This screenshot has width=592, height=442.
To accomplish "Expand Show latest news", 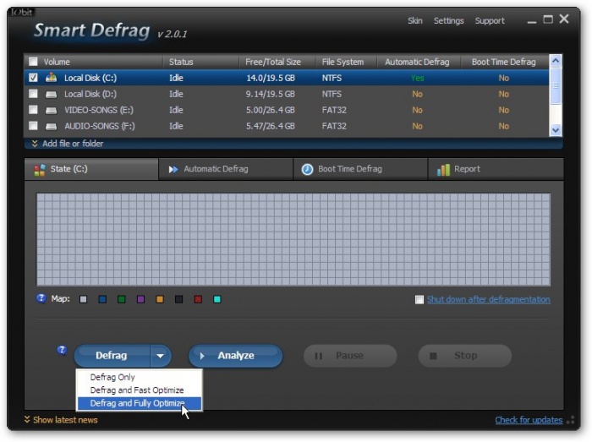I will 61,420.
